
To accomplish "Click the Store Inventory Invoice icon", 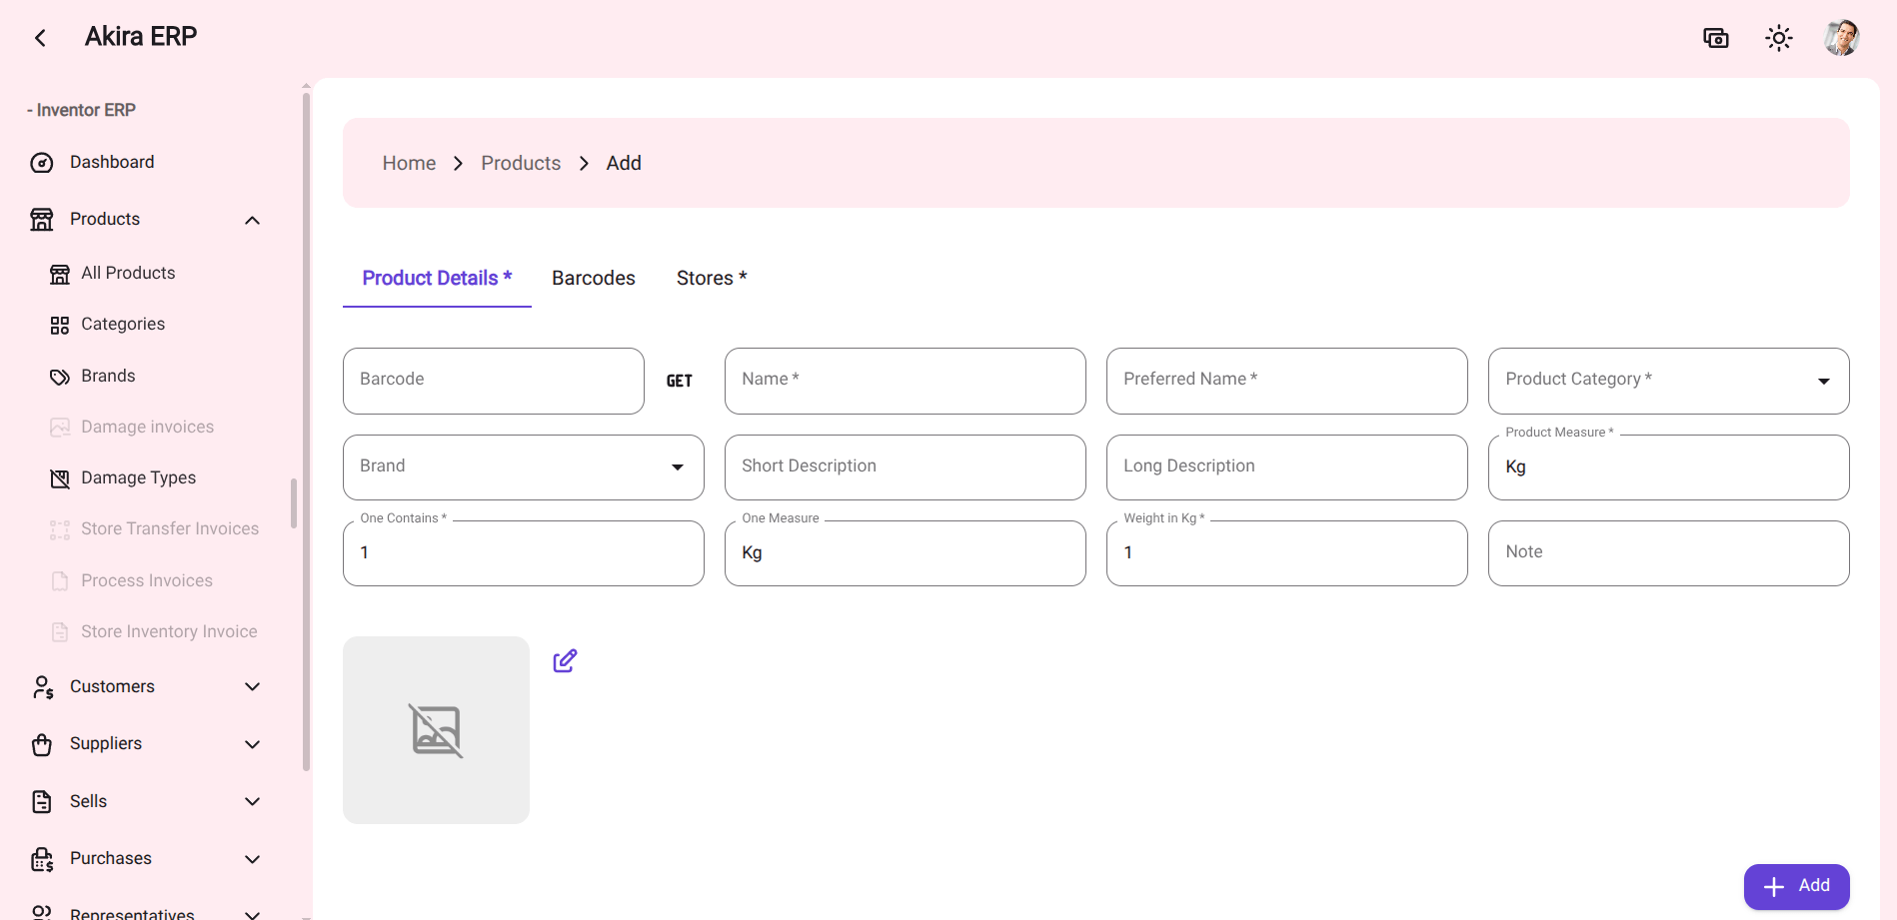I will 60,632.
